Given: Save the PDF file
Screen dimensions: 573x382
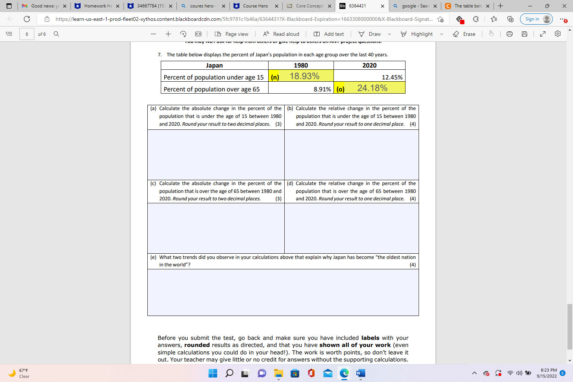Looking at the screenshot, I should 524,34.
